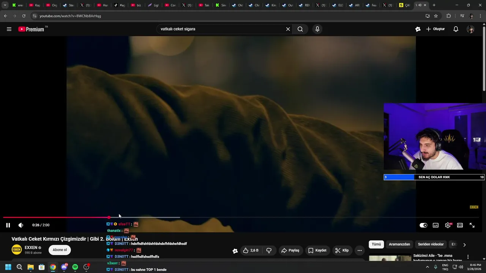
Task: Open the EXXEN channel name link
Action: point(31,248)
